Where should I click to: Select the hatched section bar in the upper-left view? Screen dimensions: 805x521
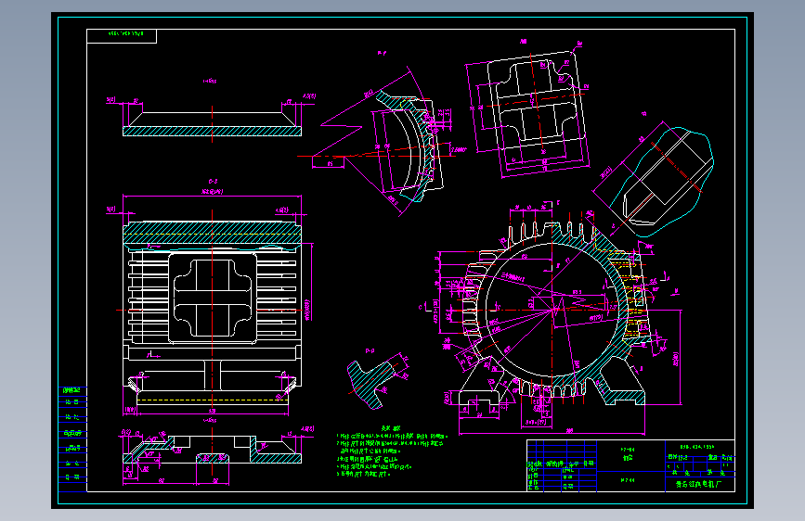pyautogui.click(x=212, y=132)
